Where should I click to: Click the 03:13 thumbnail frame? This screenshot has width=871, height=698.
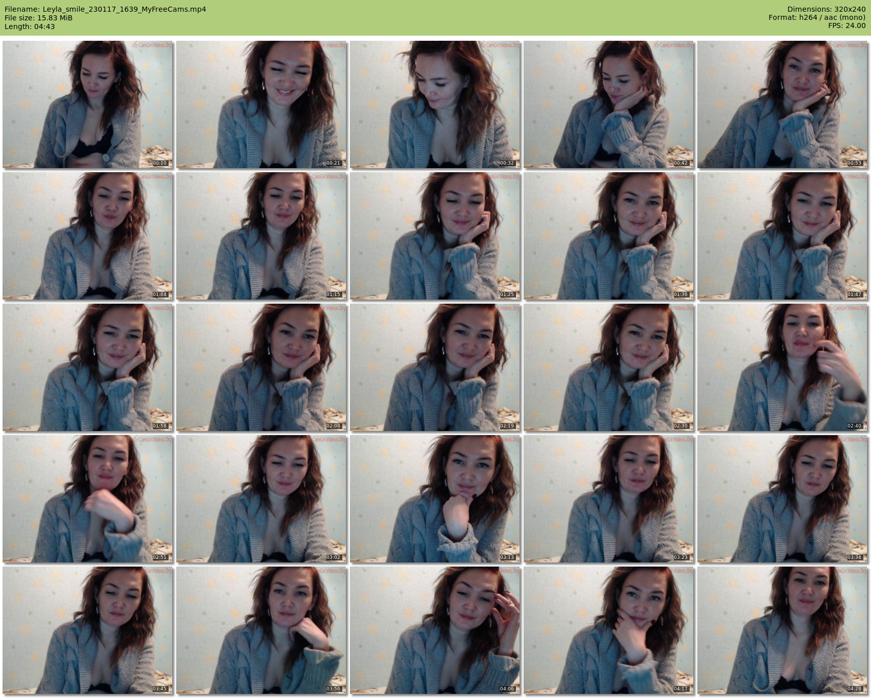coord(435,499)
